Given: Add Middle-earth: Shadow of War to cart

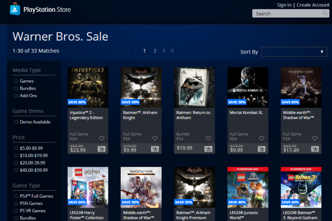Looking at the screenshot, I should pos(315,149).
